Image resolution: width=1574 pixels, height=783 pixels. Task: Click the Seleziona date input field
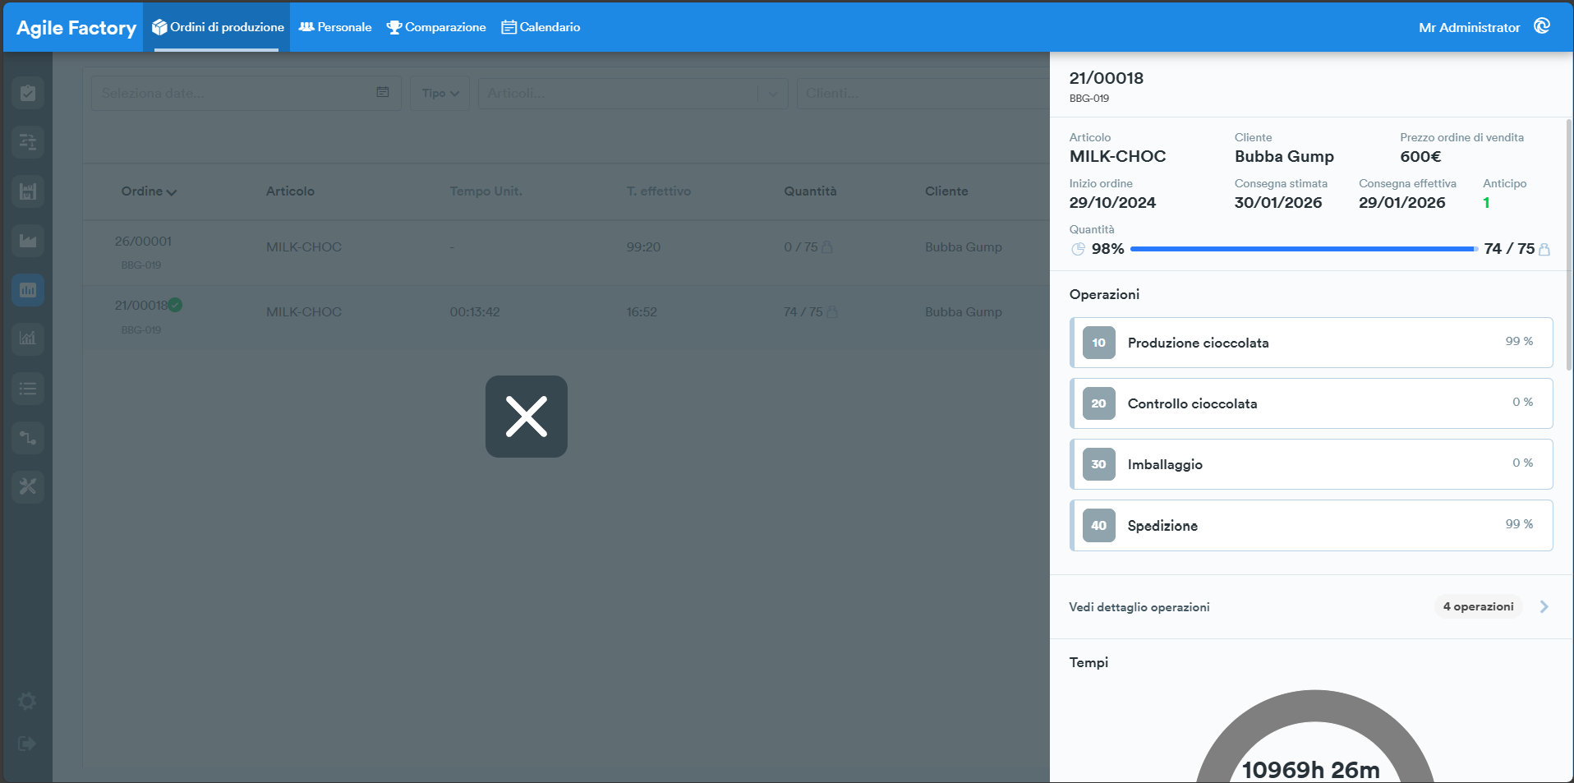coord(246,93)
